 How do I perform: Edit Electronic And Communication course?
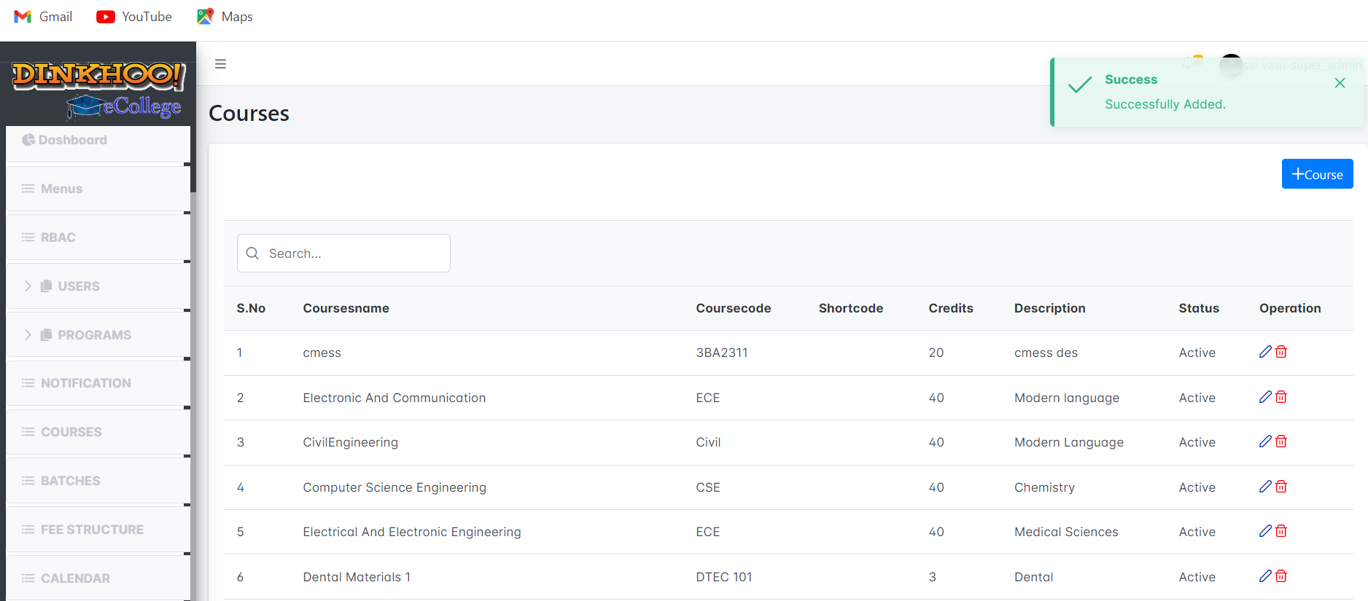click(x=1265, y=397)
